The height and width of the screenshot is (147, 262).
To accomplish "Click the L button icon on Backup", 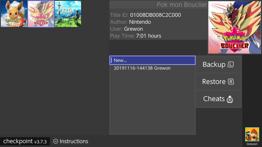I will 231,65.
